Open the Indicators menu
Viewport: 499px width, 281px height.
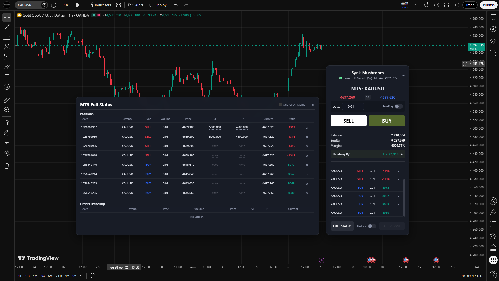click(100, 5)
